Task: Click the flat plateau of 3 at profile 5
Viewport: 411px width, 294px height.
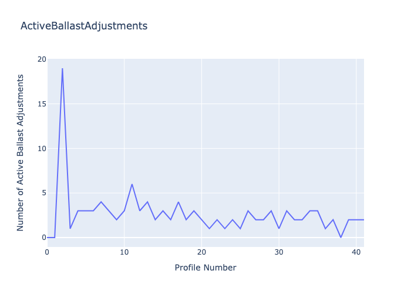Action: point(86,211)
